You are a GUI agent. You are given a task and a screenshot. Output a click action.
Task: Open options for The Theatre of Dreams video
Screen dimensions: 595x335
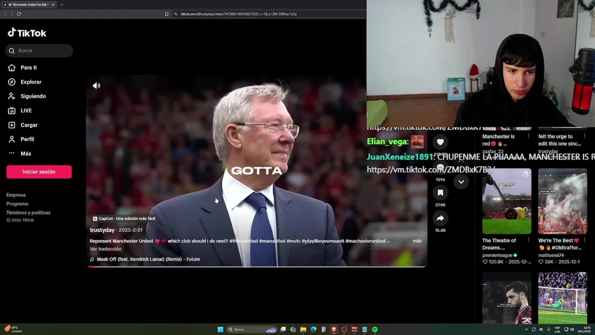click(528, 240)
